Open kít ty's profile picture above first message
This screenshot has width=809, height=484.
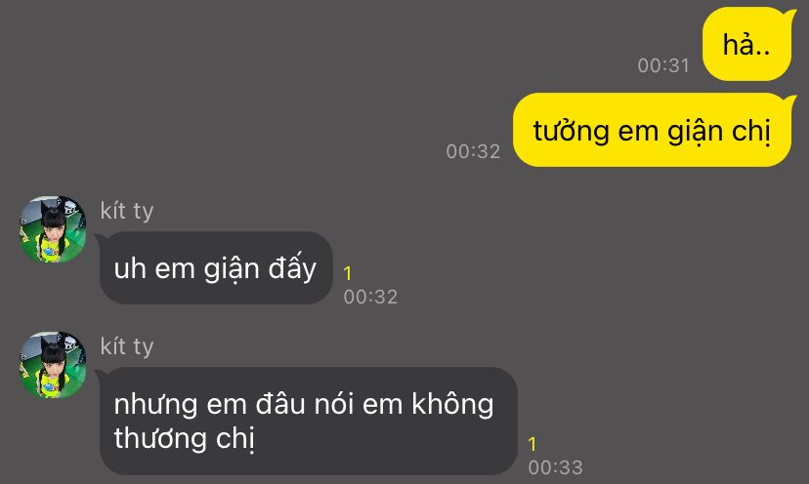click(x=53, y=229)
